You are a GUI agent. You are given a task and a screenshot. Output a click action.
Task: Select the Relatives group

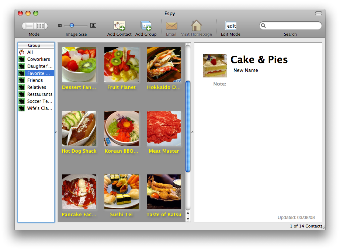pos(36,87)
